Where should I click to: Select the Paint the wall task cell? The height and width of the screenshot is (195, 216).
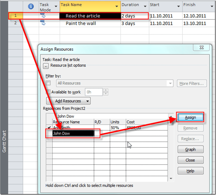coord(81,23)
